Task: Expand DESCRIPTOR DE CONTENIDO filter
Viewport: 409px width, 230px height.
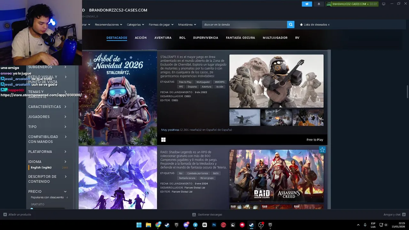Action: click(x=47, y=179)
